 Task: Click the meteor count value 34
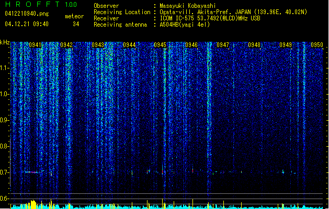point(76,24)
